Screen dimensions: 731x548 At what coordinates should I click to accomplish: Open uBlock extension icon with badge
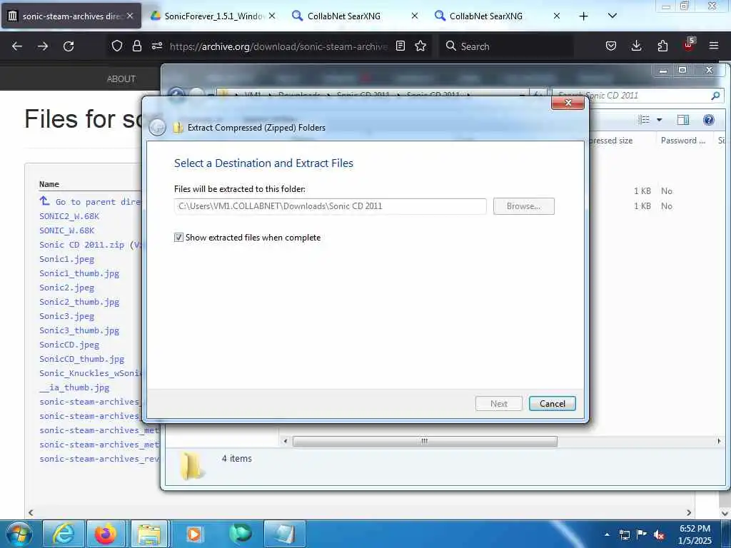(689, 45)
